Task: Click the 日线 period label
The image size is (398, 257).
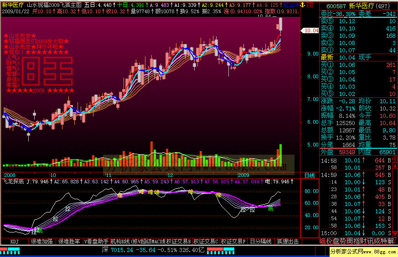Action: (x=310, y=175)
